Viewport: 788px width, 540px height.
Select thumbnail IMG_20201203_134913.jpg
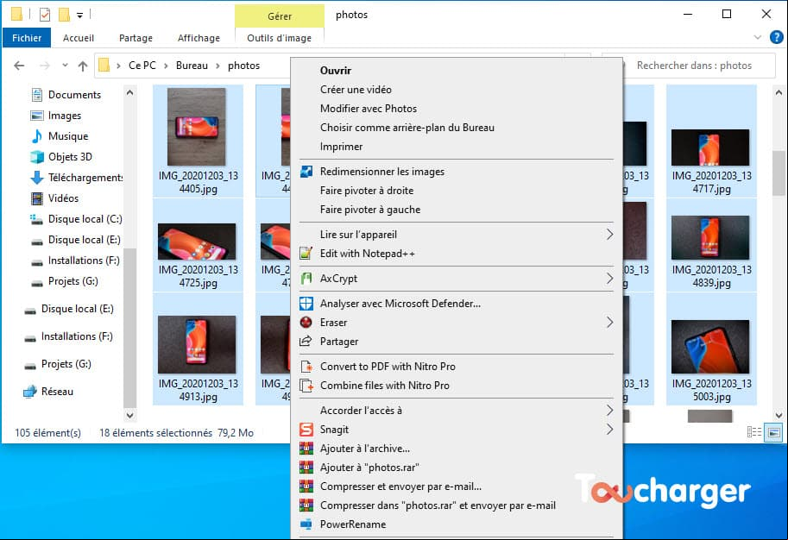pyautogui.click(x=198, y=348)
